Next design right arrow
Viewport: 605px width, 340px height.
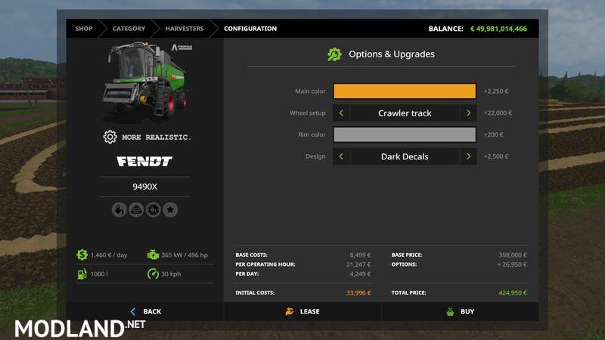(468, 156)
